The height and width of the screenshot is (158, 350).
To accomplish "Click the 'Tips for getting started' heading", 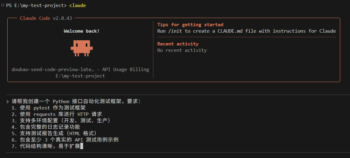I will (190, 25).
